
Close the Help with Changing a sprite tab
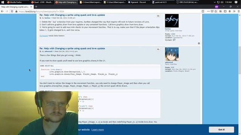pos(31,7)
